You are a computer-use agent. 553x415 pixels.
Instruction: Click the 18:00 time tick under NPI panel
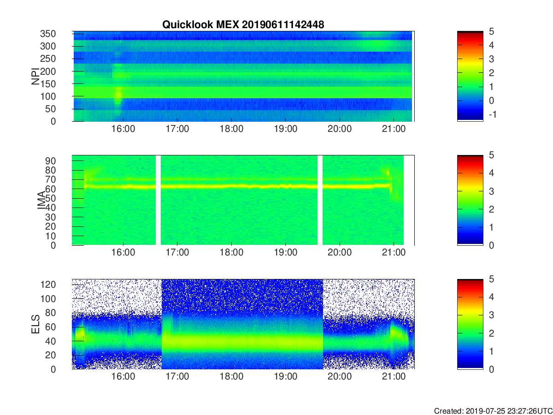tap(231, 129)
